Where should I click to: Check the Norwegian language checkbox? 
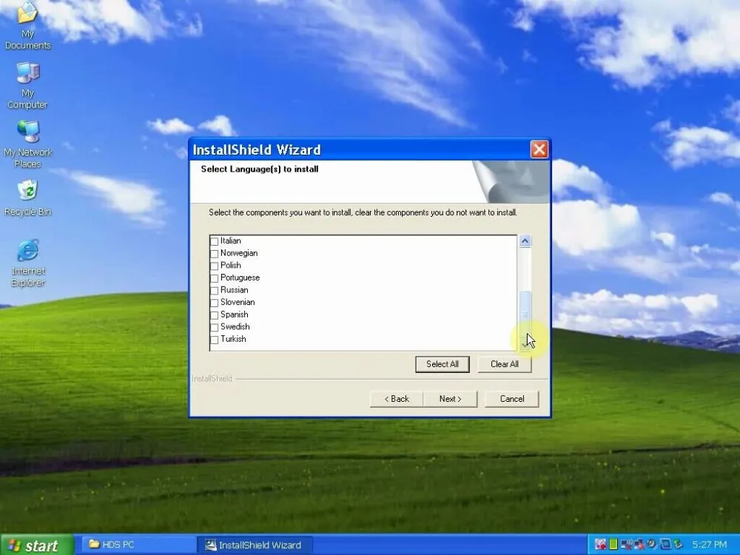tap(215, 253)
